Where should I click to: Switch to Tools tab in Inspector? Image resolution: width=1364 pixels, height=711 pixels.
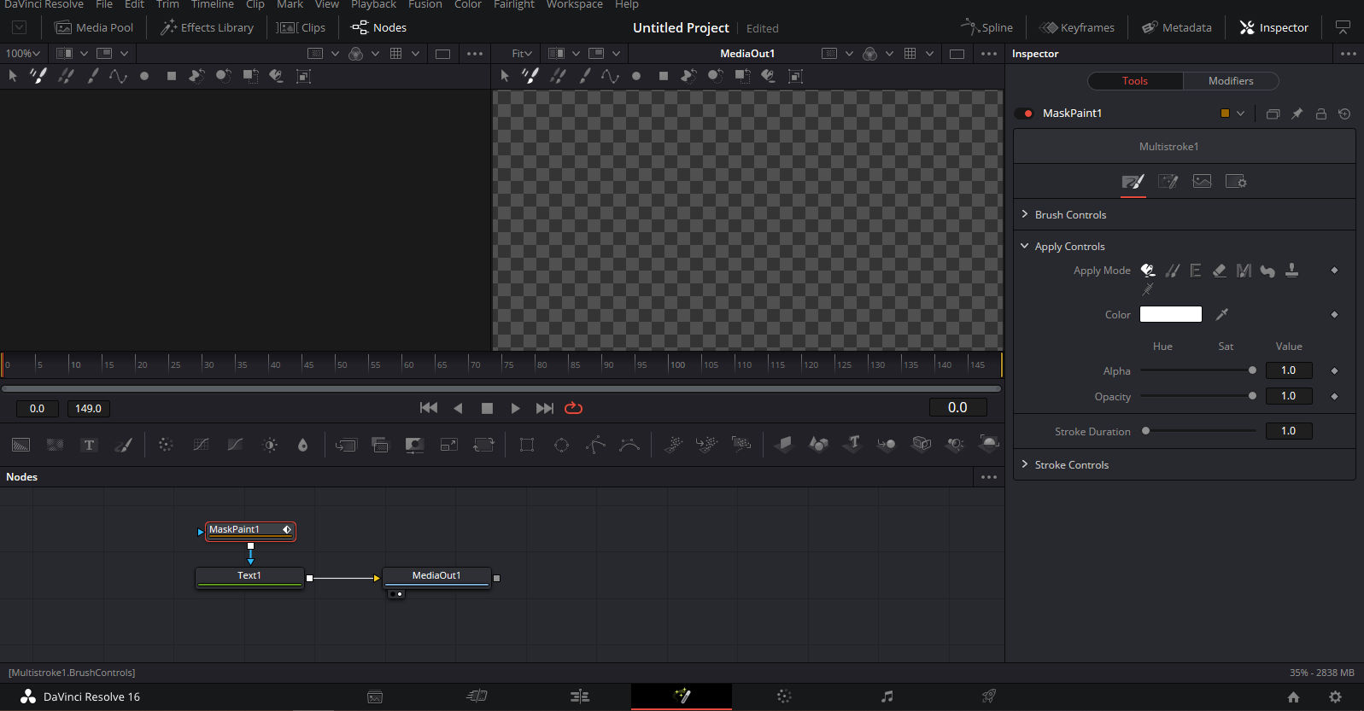click(x=1135, y=81)
